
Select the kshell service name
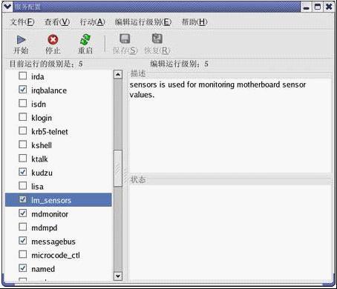42,145
